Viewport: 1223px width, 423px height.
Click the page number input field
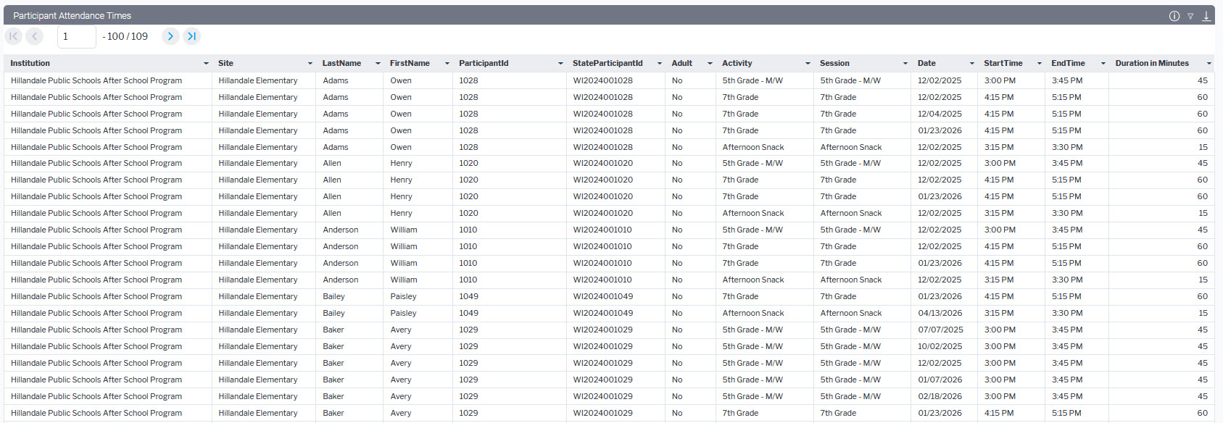(76, 36)
